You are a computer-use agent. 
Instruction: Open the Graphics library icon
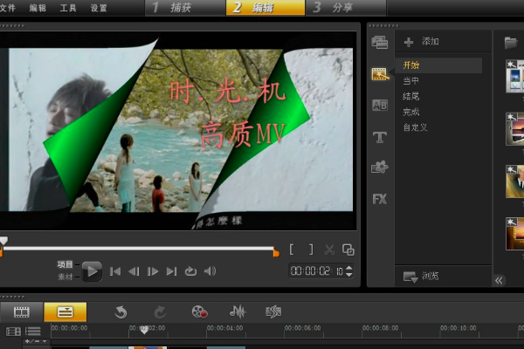coord(380,167)
